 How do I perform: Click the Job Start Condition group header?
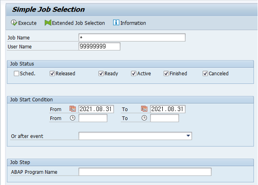130,99
